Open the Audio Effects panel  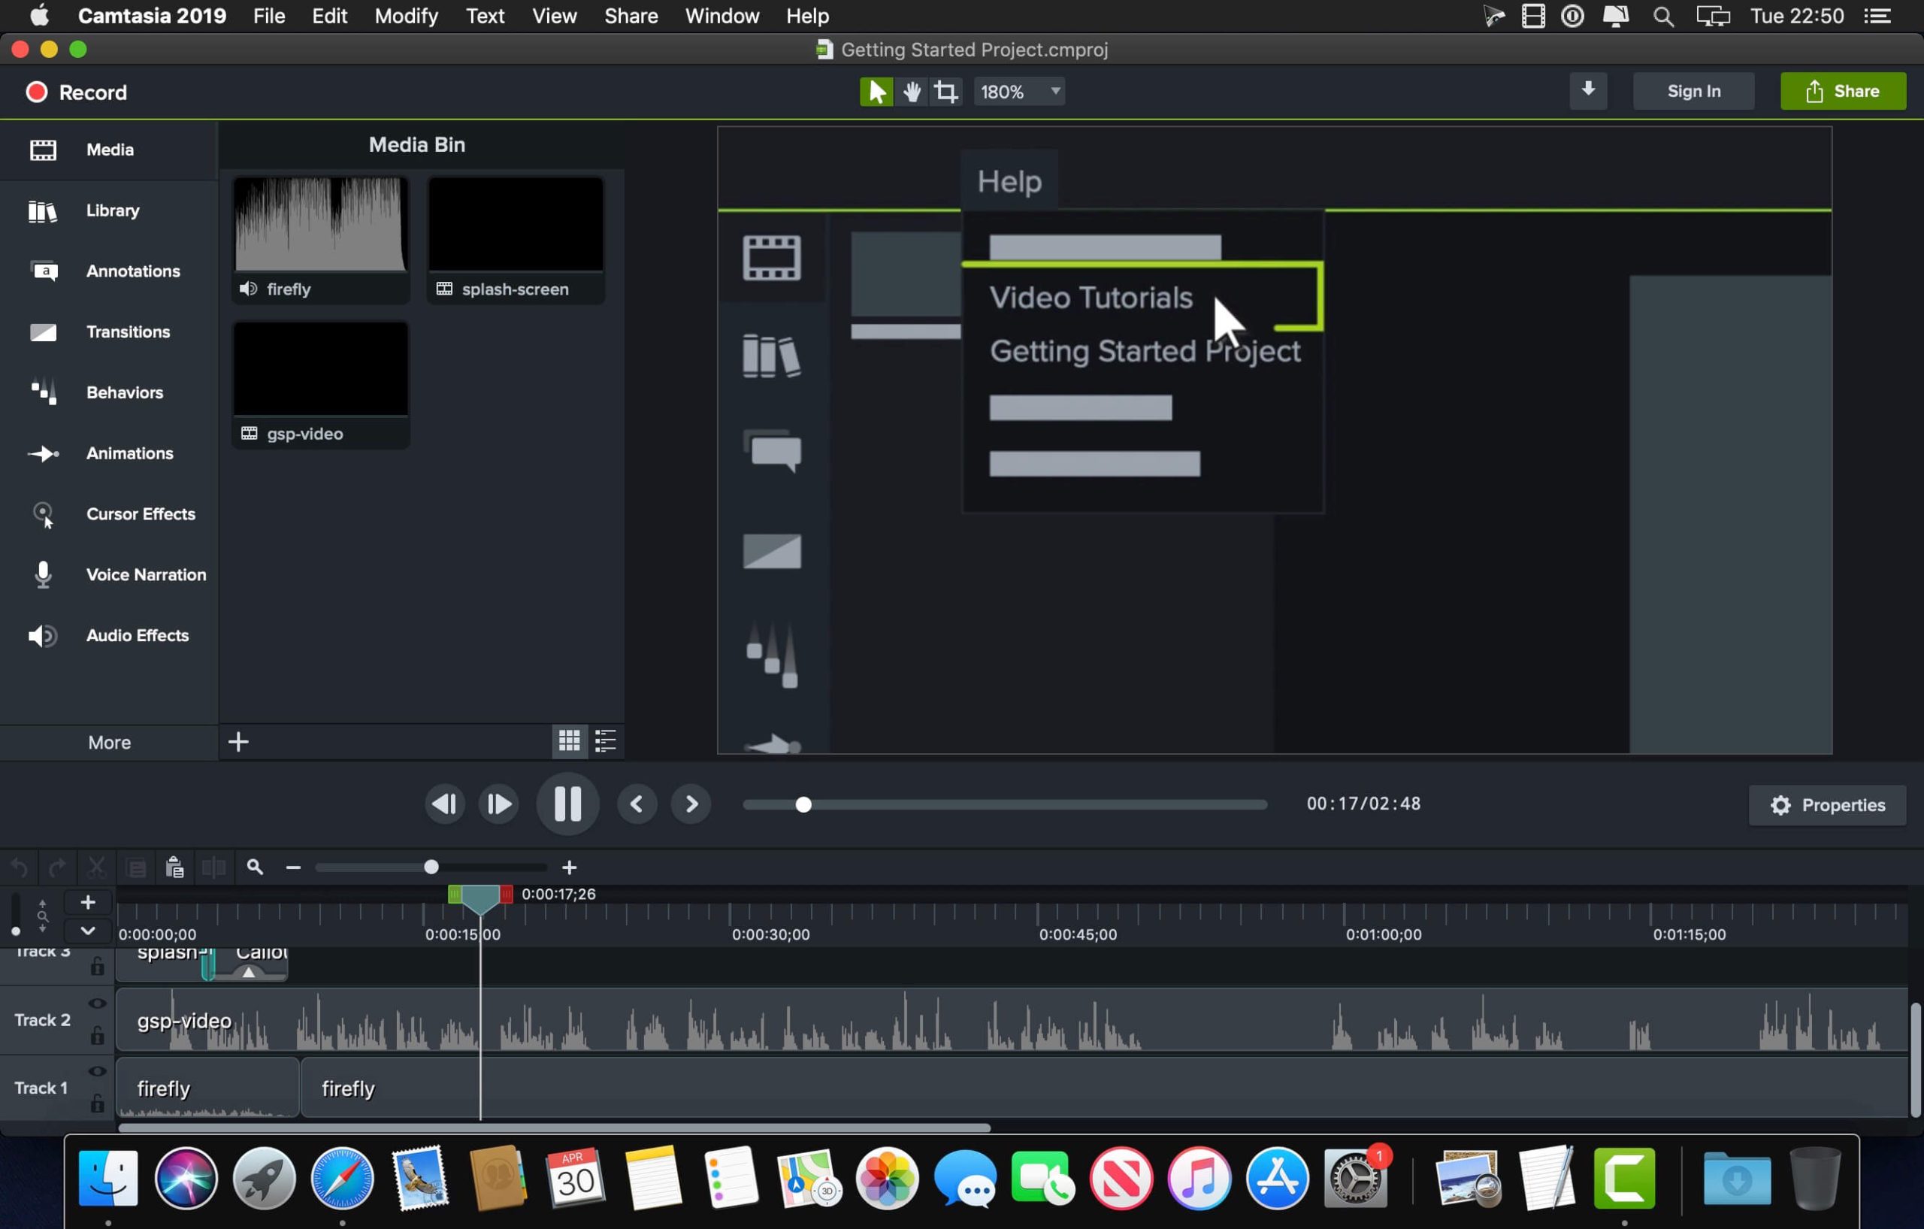138,635
